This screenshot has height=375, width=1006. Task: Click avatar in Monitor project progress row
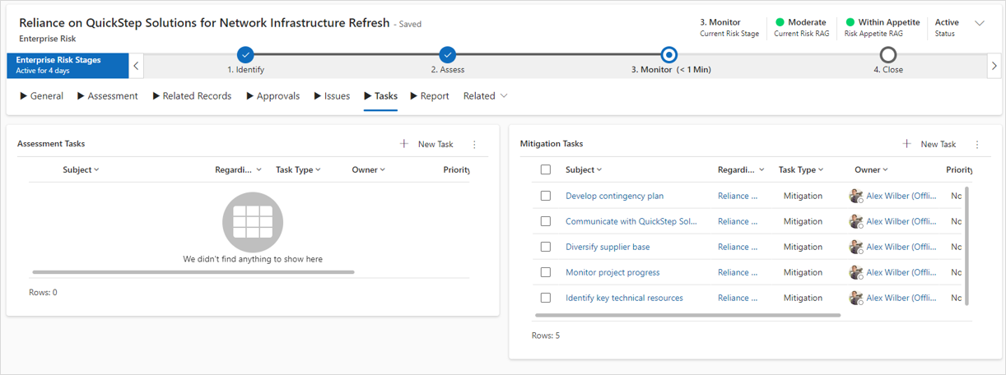[856, 273]
